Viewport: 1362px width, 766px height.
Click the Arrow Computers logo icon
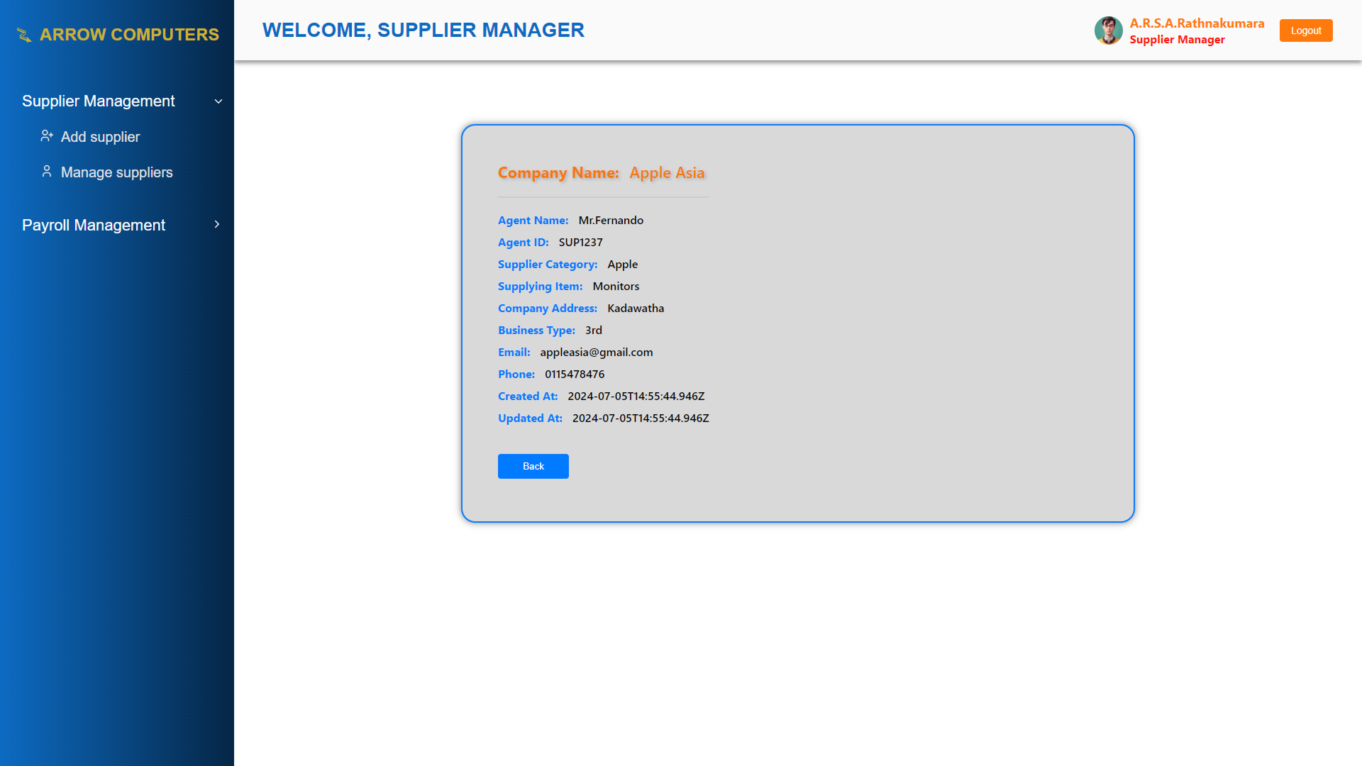(x=23, y=34)
